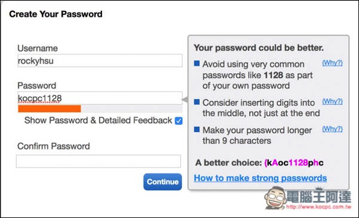This screenshot has height=218, width=359.
Task: Click the Show Password & Detailed Feedback label
Action: [x=98, y=121]
